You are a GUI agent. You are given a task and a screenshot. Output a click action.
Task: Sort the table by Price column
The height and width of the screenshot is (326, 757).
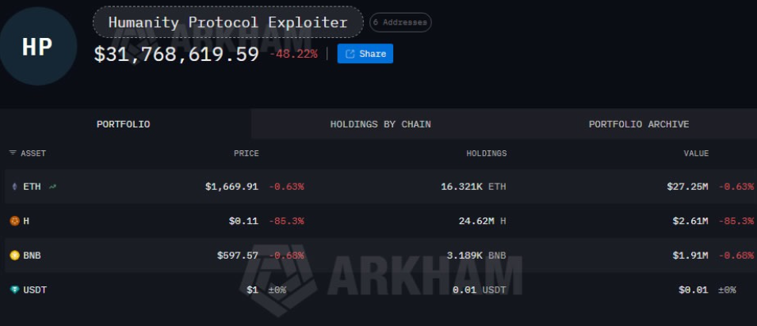(x=247, y=154)
